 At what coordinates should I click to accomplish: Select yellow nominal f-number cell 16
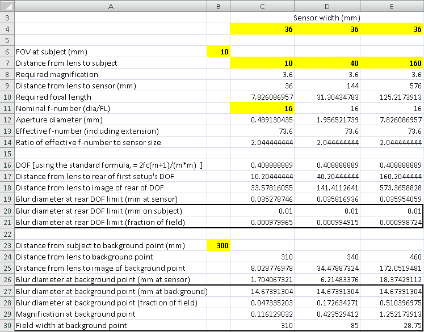(x=262, y=108)
